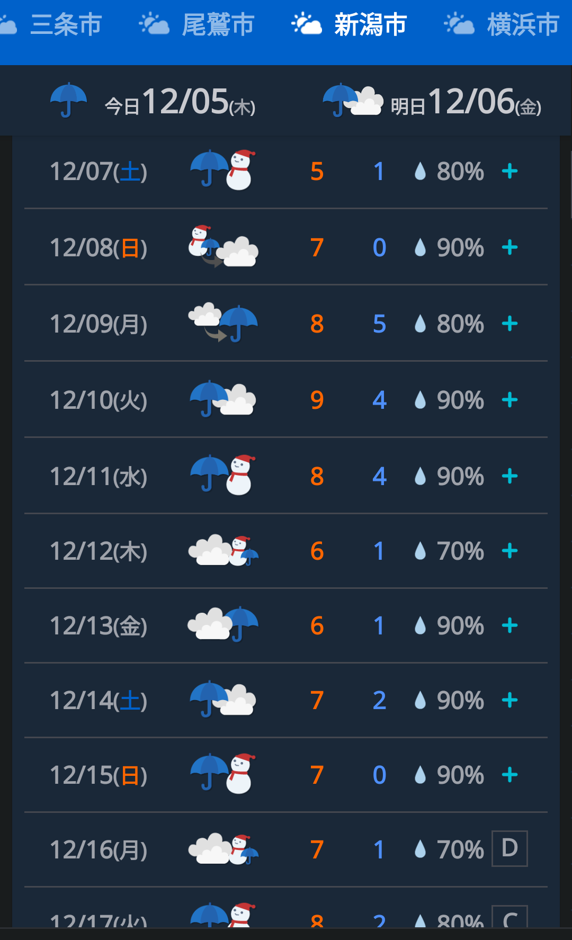This screenshot has height=940, width=572.
Task: Expand the 12/08 row plus icon
Action: click(x=510, y=247)
